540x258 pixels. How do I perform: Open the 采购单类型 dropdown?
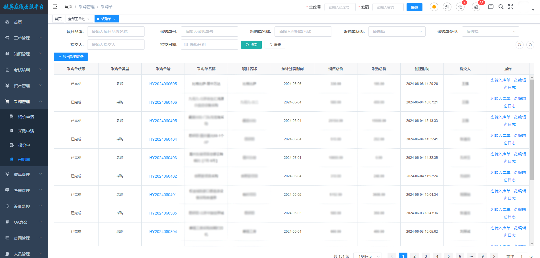[490, 32]
